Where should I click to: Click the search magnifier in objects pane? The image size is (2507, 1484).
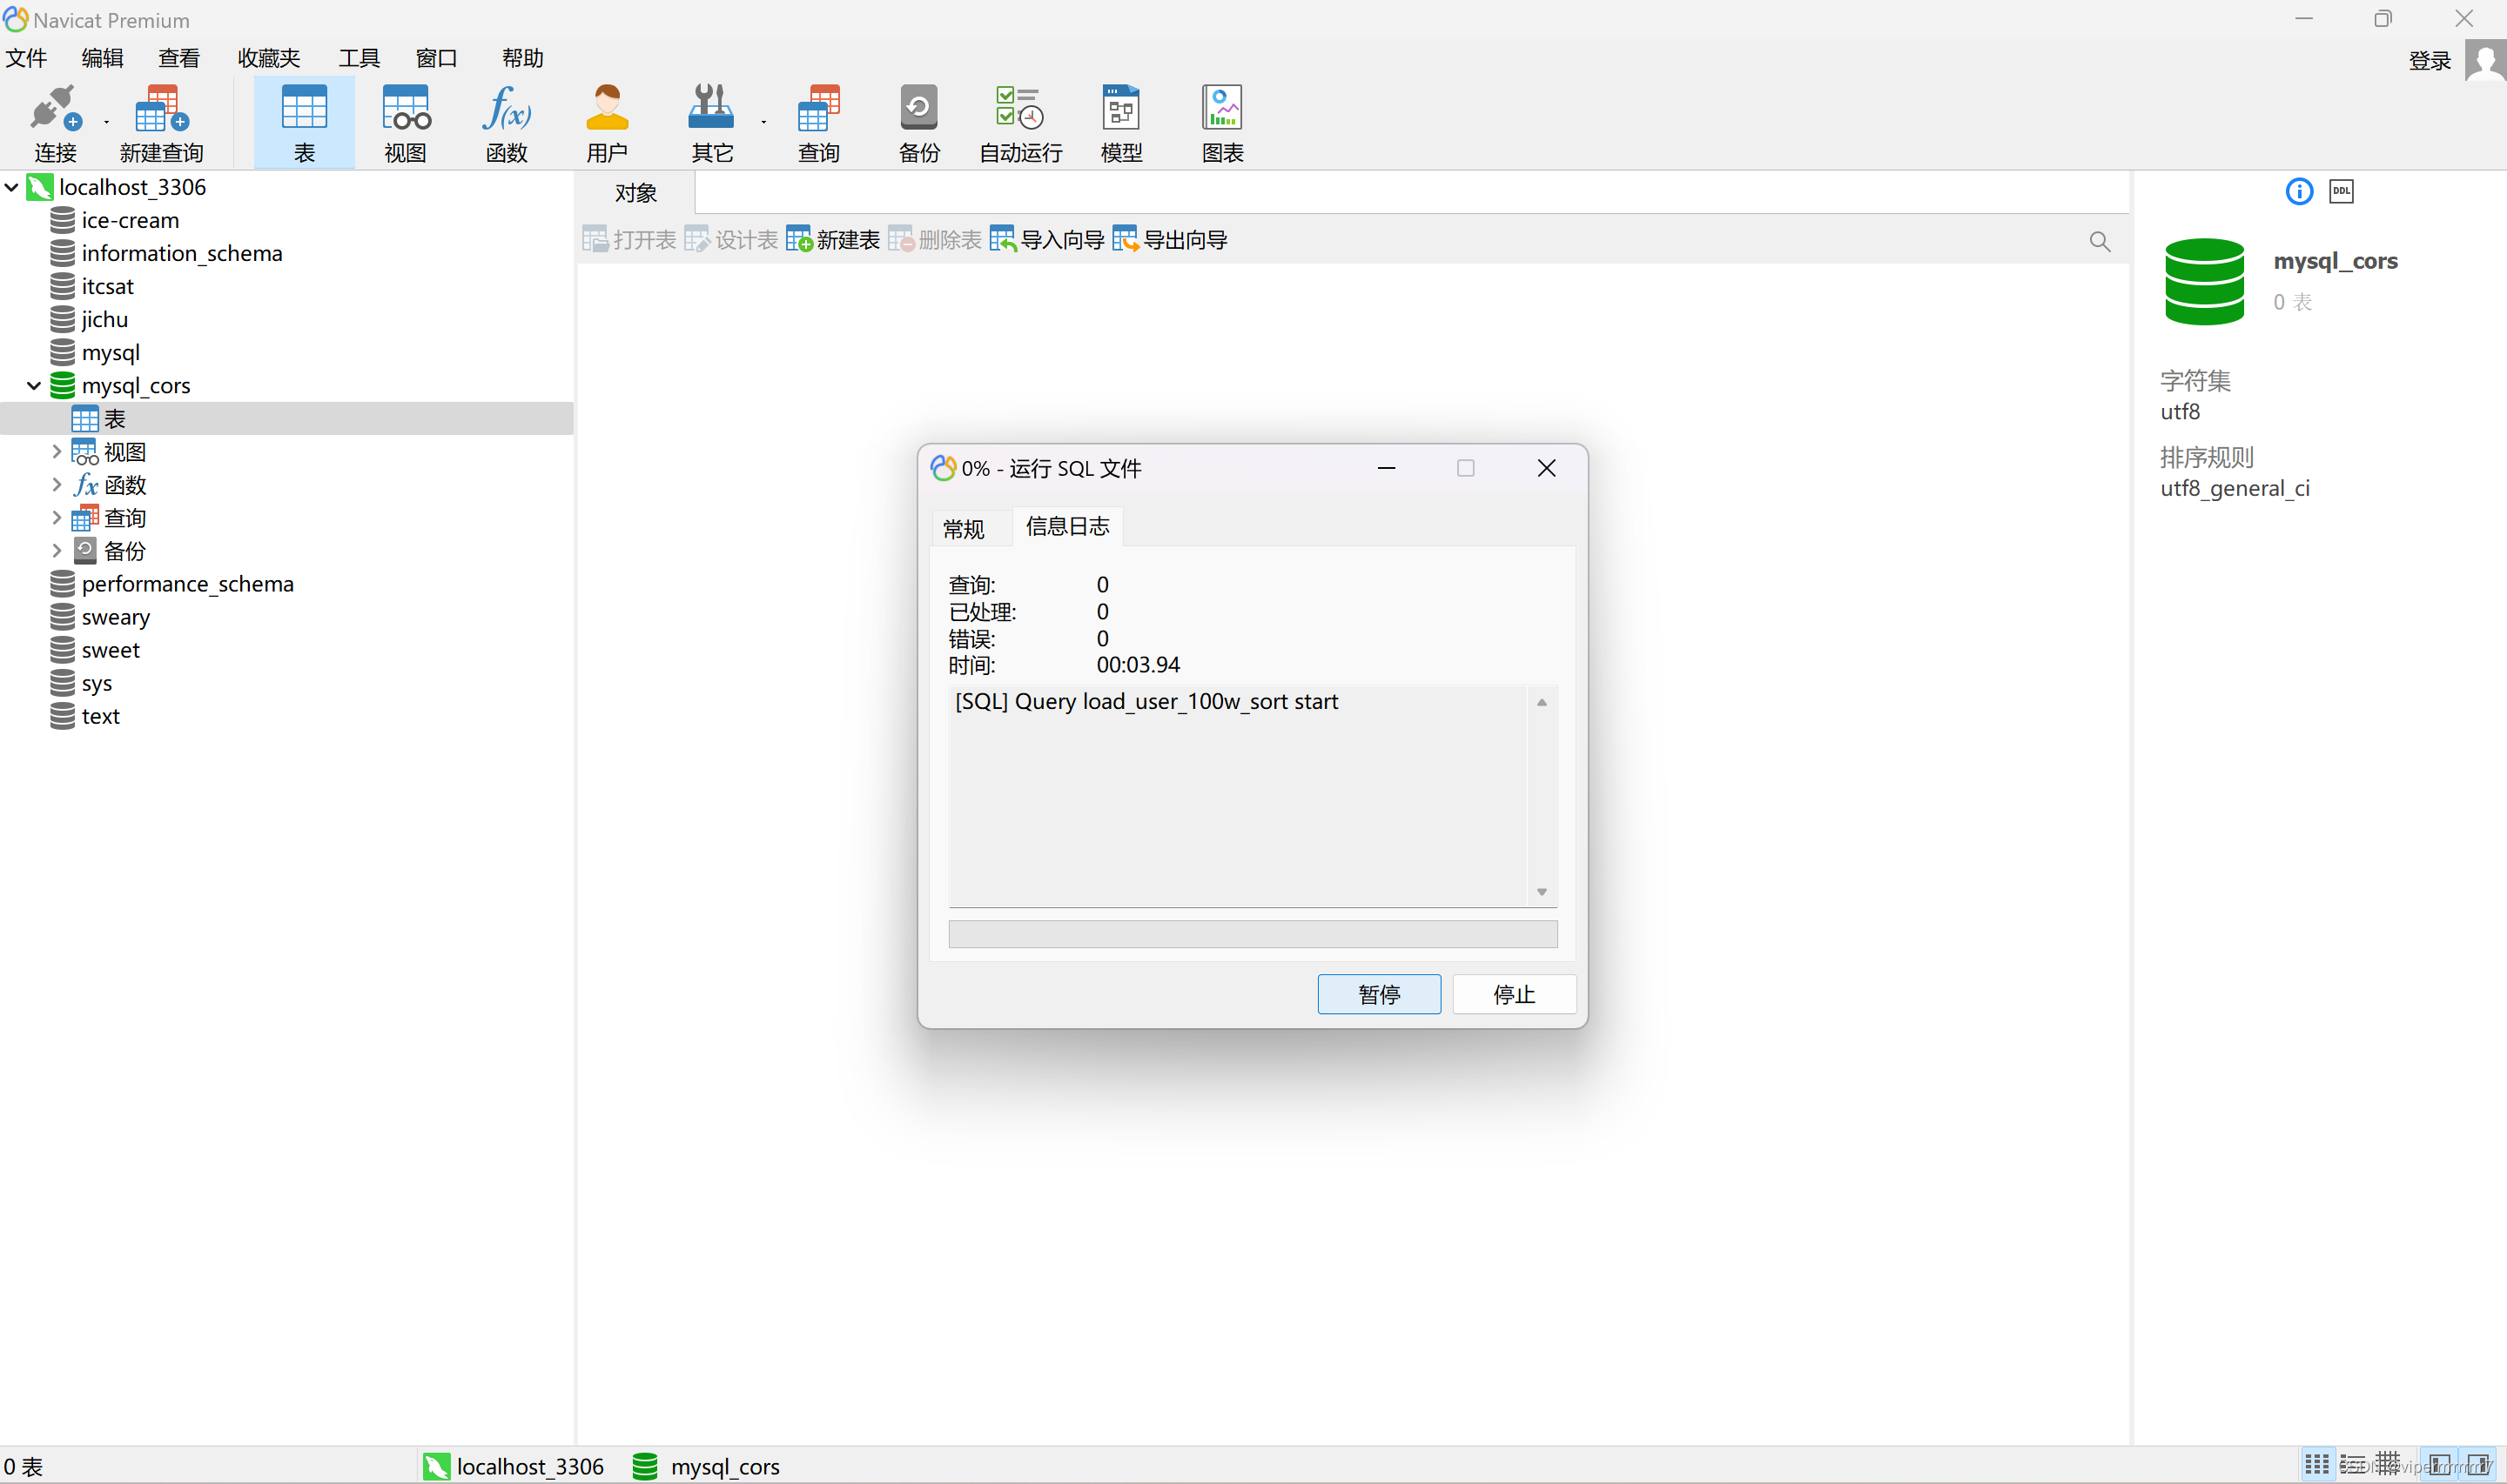2099,241
